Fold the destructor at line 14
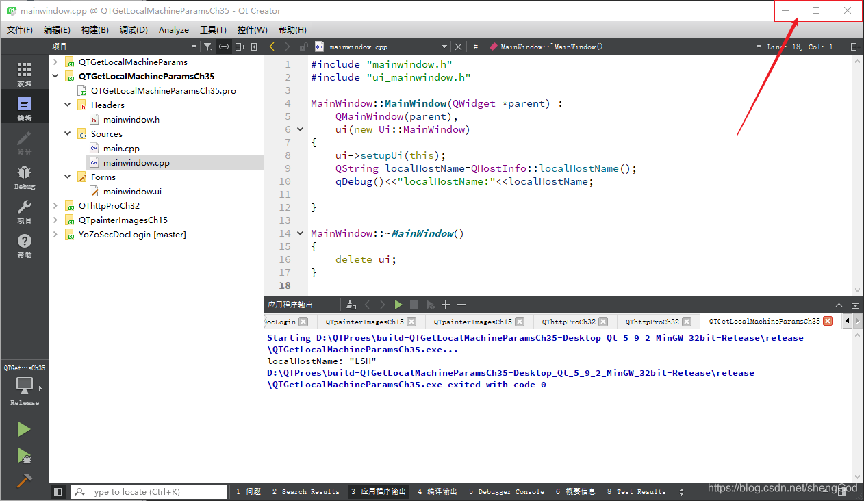The height and width of the screenshot is (501, 864). pos(301,233)
